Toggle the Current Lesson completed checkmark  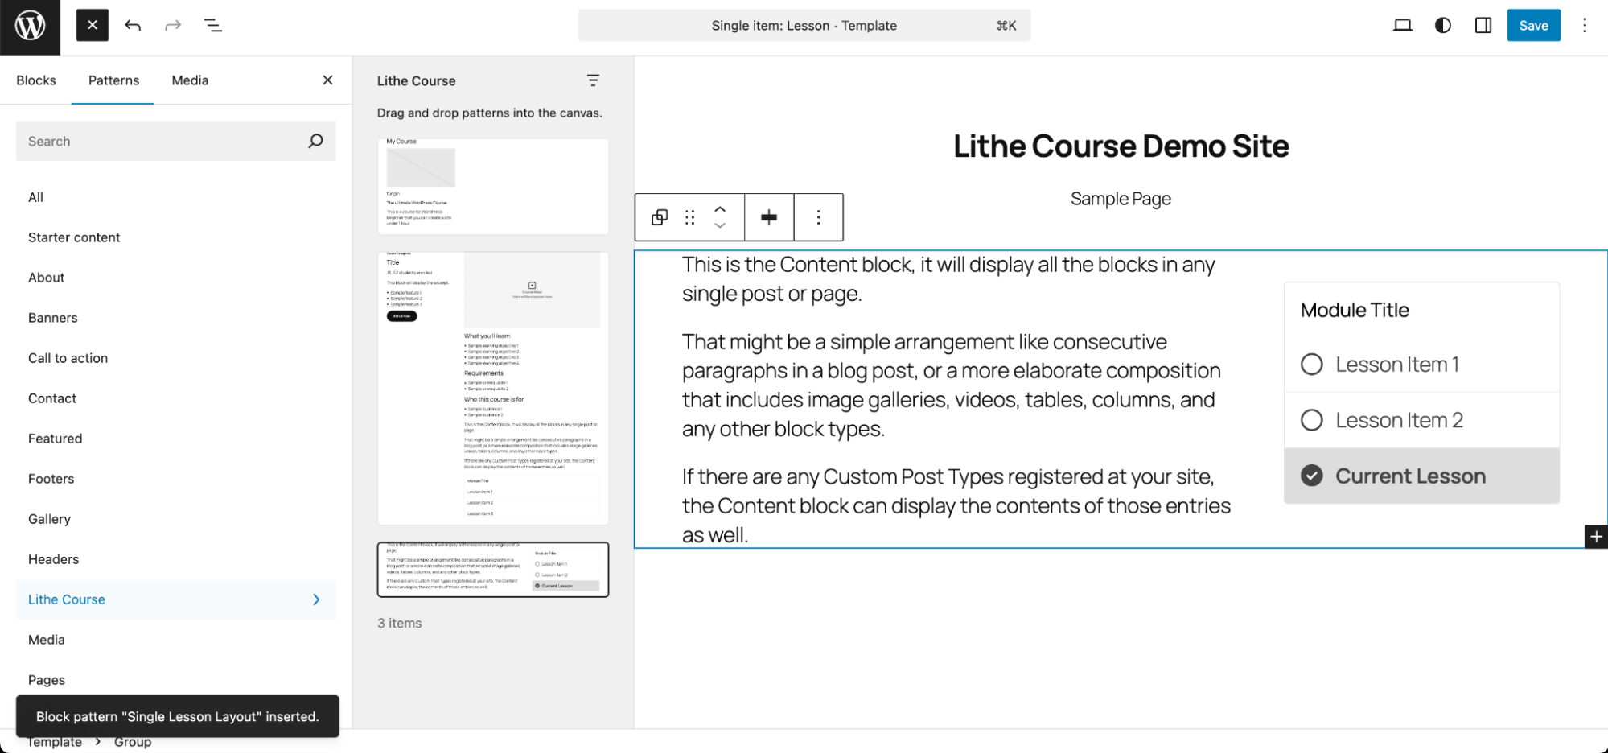pos(1312,476)
